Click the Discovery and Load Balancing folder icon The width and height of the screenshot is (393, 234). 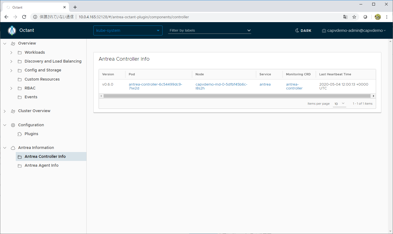point(20,61)
